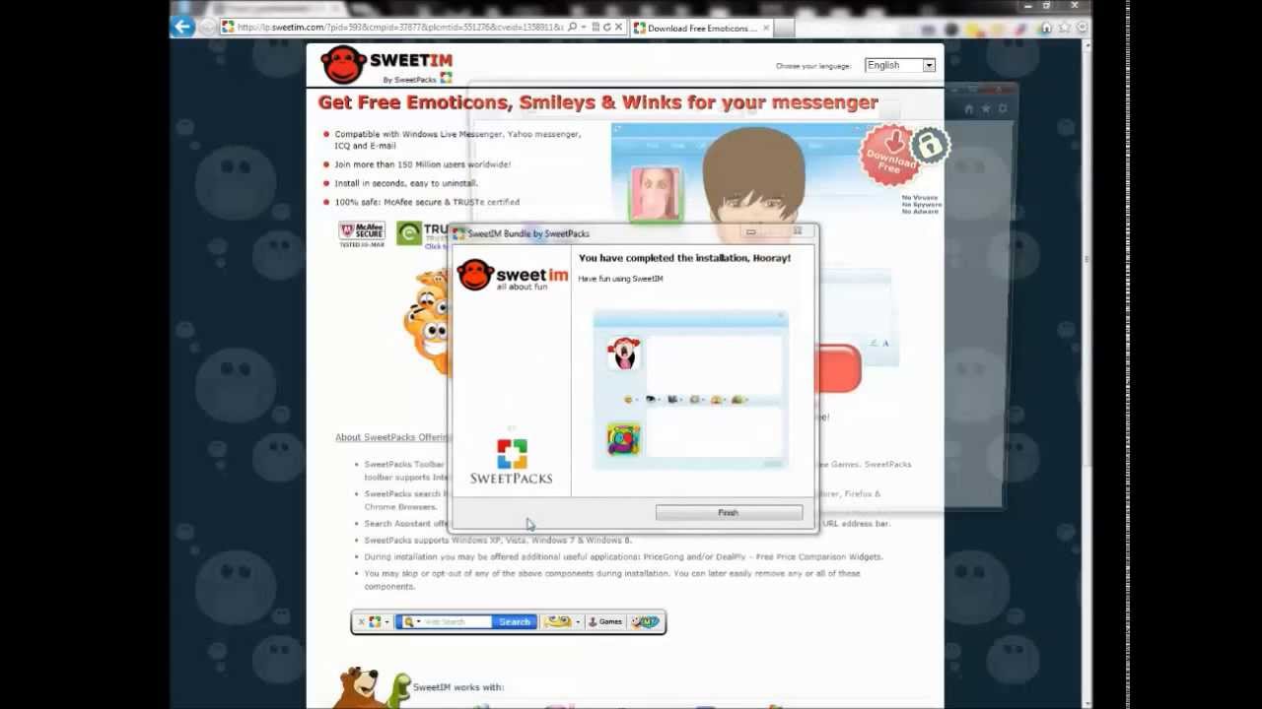1262x709 pixels.
Task: Minimize the SweetIM Bundle installer window
Action: click(750, 232)
